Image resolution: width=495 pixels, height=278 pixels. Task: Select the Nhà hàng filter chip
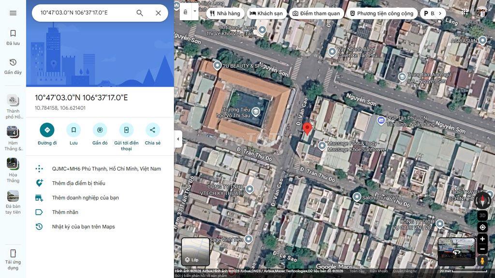point(225,13)
